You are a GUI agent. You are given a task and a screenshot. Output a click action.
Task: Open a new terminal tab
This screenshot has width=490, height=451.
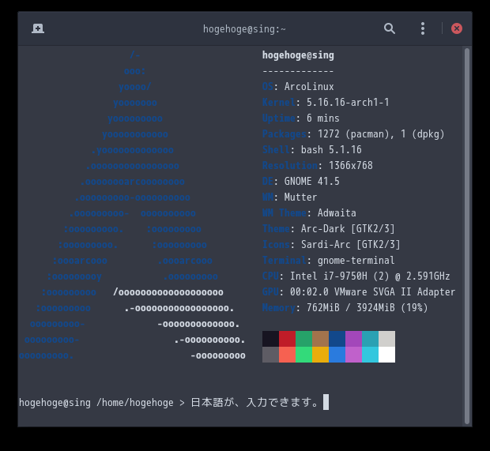(38, 28)
